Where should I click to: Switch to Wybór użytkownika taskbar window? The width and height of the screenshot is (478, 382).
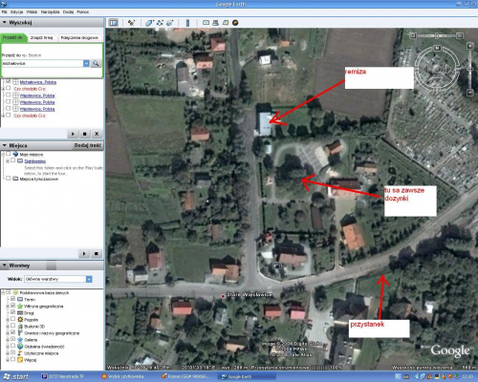click(x=125, y=376)
